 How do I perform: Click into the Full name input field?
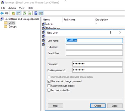click(x=94, y=47)
